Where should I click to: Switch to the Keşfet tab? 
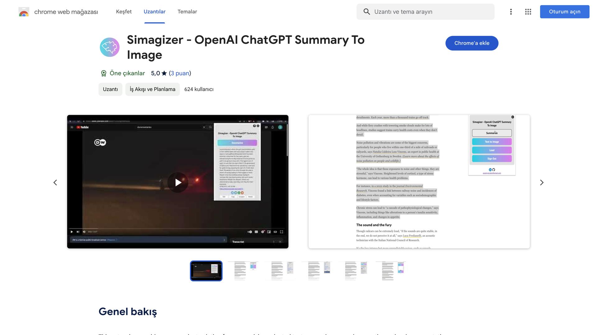(124, 12)
